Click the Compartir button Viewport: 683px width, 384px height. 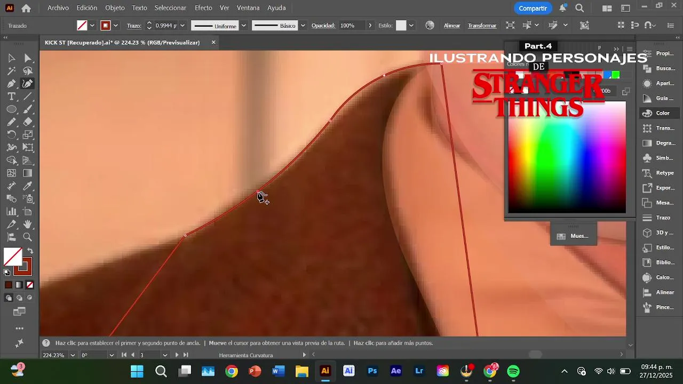(533, 8)
